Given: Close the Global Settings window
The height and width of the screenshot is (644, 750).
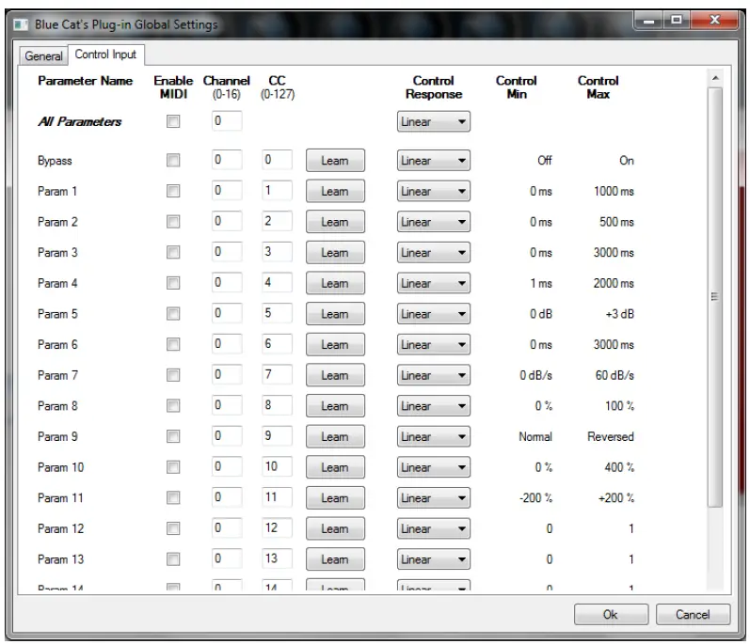Looking at the screenshot, I should pos(715,20).
